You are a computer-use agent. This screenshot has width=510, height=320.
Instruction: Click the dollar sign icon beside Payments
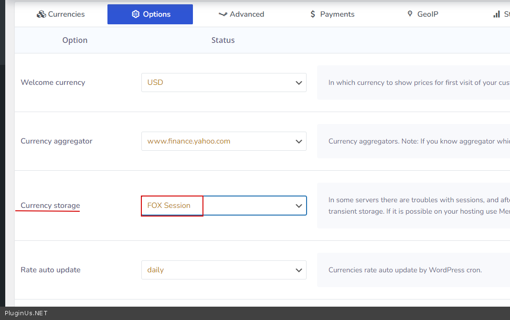[313, 14]
